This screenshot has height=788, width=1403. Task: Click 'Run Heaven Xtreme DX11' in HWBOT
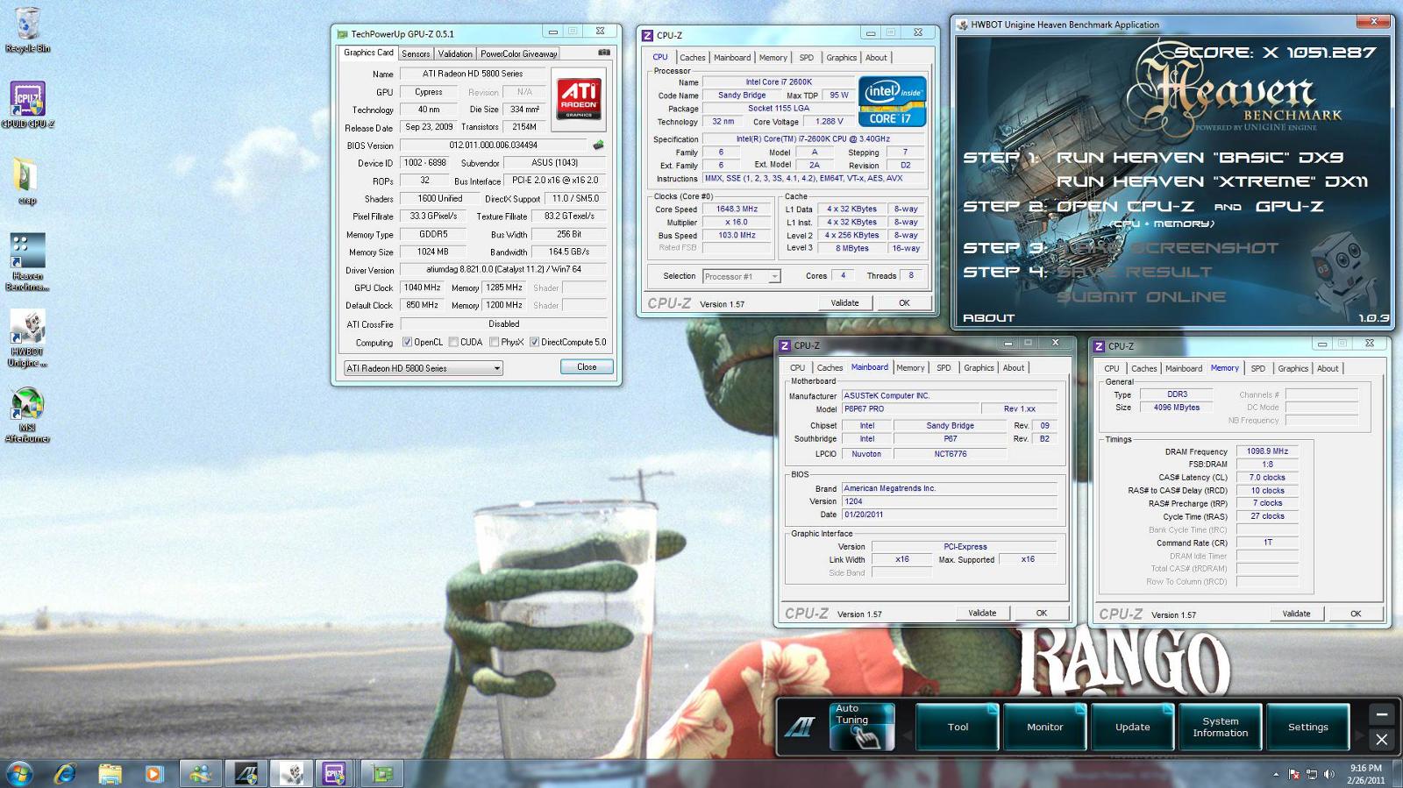1212,181
